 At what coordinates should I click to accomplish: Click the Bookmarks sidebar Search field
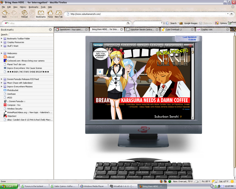click(31, 35)
